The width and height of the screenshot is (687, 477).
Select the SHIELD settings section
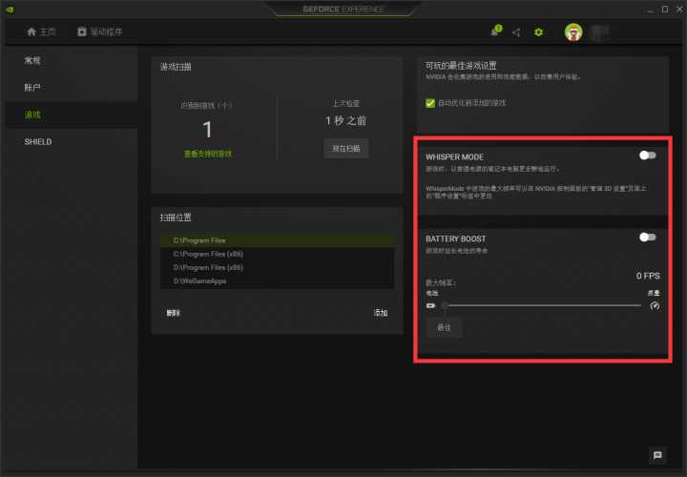(x=72, y=142)
